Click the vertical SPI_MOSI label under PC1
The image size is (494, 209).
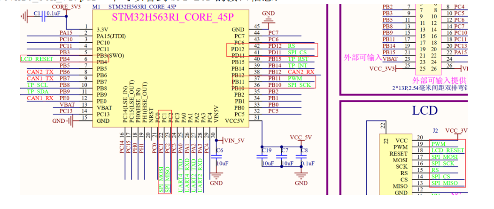pyautogui.click(x=162, y=180)
